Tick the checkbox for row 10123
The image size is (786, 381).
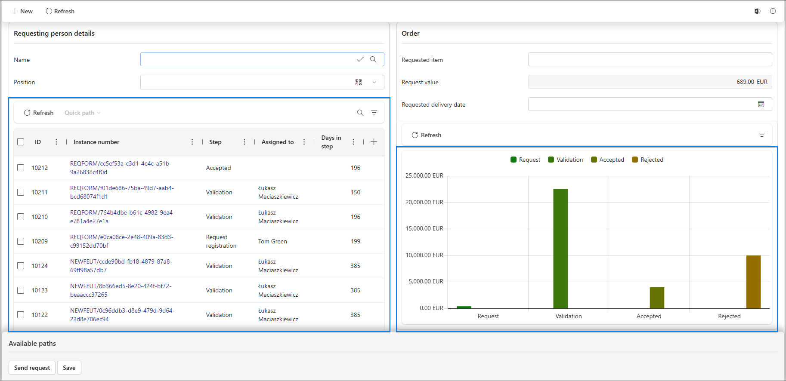(21, 290)
